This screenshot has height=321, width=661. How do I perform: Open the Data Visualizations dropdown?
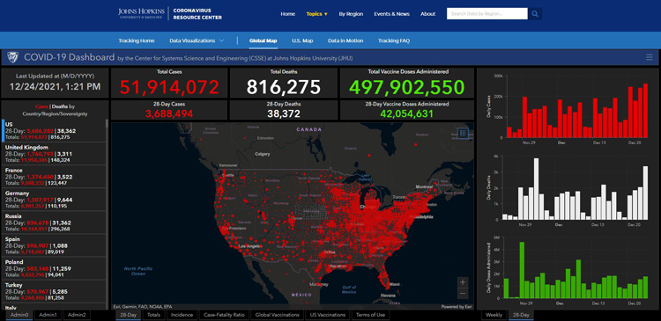tap(197, 40)
